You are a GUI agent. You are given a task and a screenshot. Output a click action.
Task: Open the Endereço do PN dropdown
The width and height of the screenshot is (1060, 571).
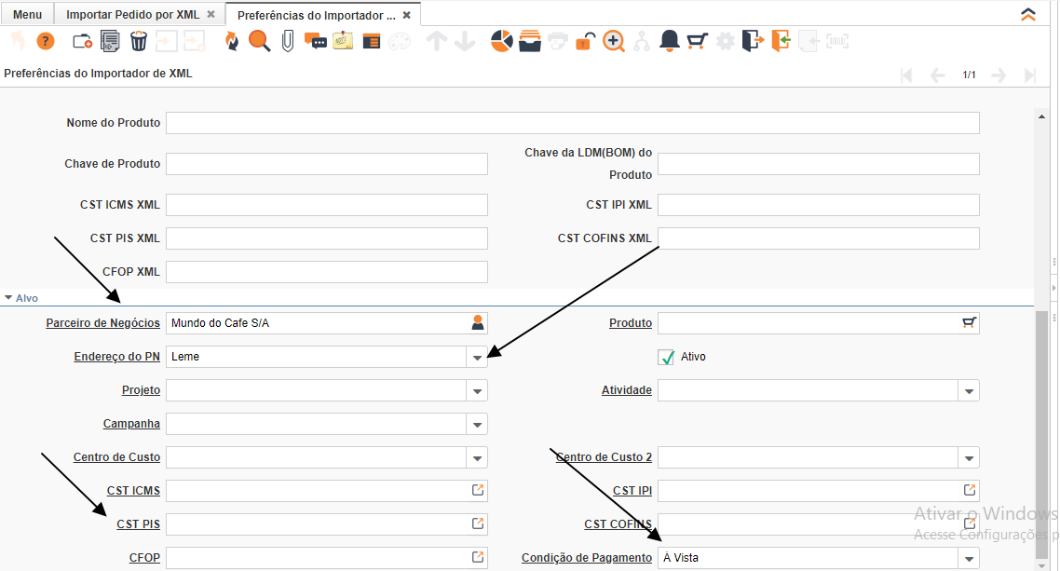(477, 357)
